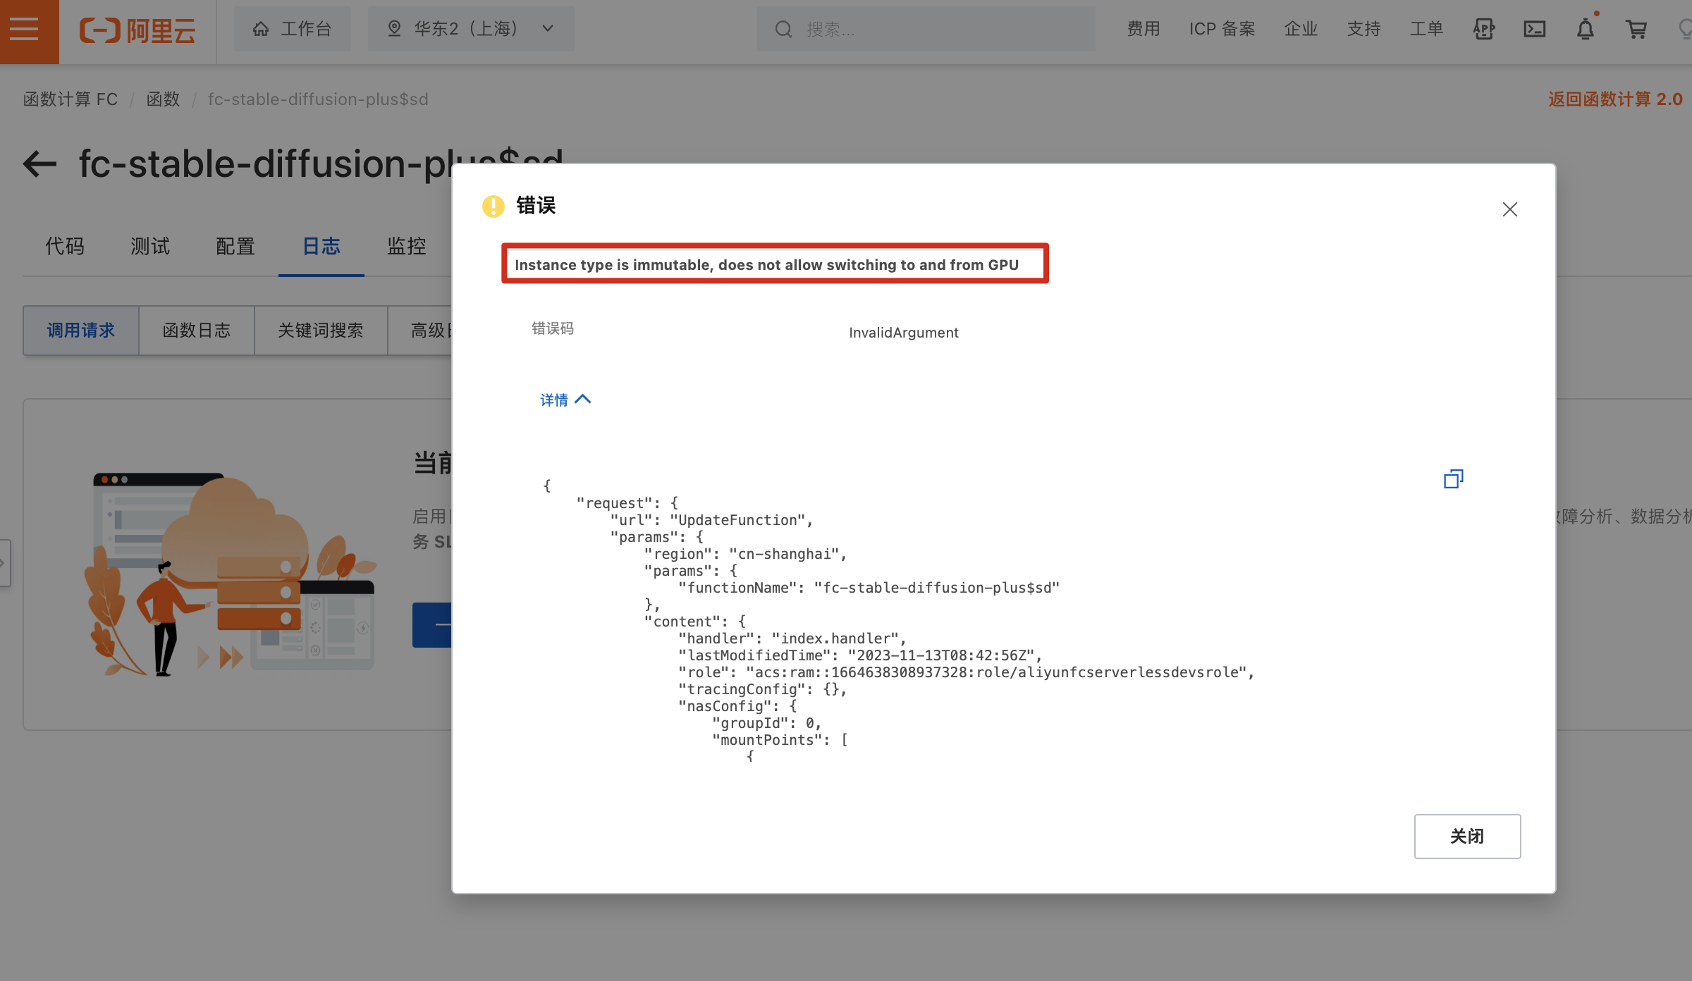Image resolution: width=1692 pixels, height=981 pixels.
Task: Select the 调用请求 segment
Action: pos(81,331)
